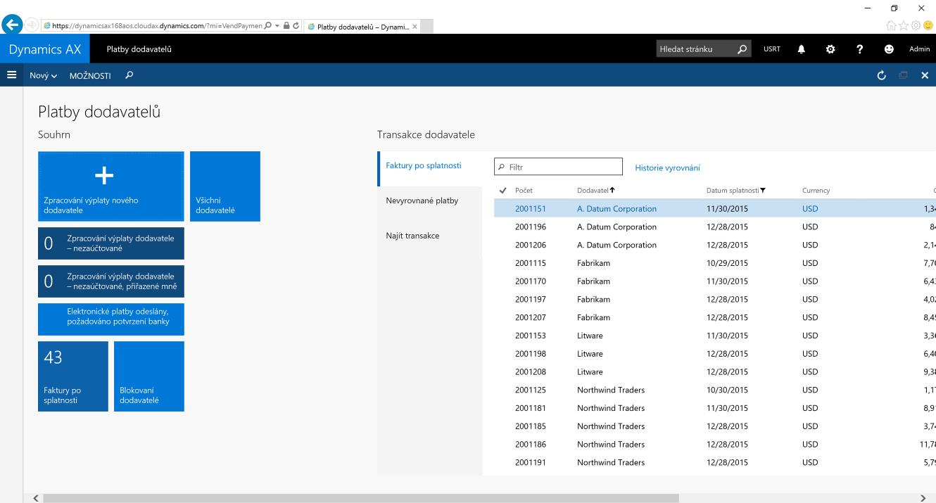The width and height of the screenshot is (936, 503).
Task: Click Litware in row 2001153
Action: click(x=590, y=336)
